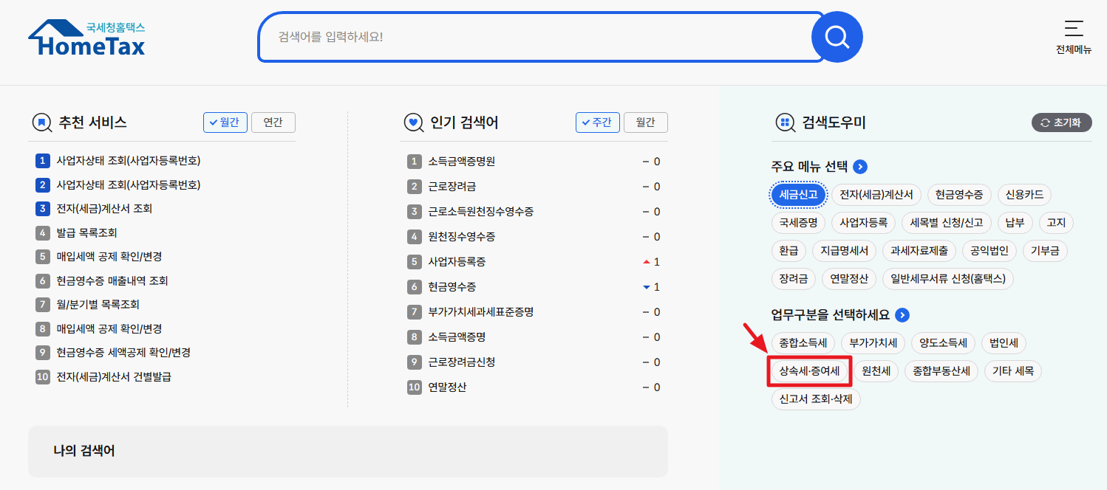Select the highlighted 상속세·증여세 category
The height and width of the screenshot is (490, 1107).
click(810, 370)
